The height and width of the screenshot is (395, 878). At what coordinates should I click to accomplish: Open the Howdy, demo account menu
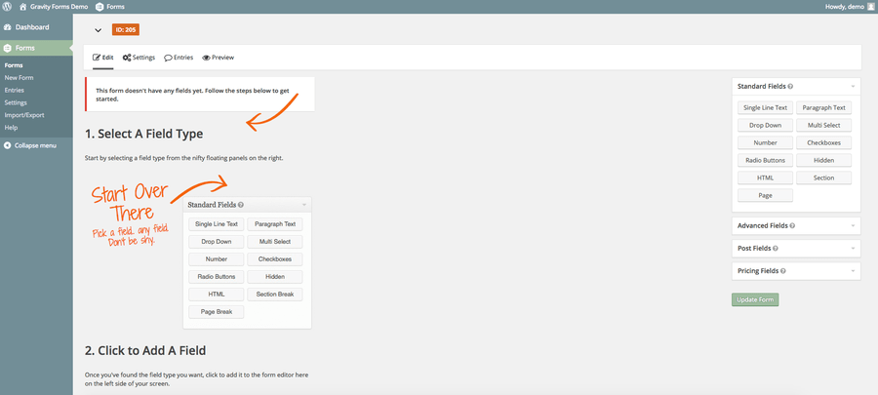[x=850, y=7]
